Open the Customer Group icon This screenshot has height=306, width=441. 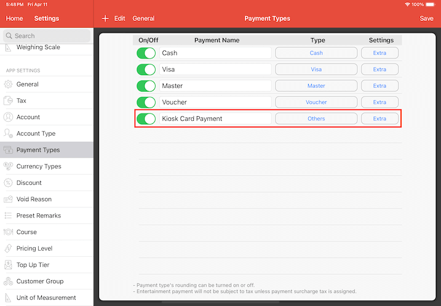point(9,281)
